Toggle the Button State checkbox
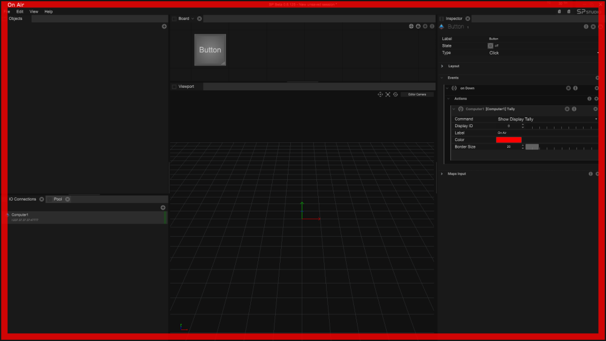606x341 pixels. pyautogui.click(x=491, y=46)
